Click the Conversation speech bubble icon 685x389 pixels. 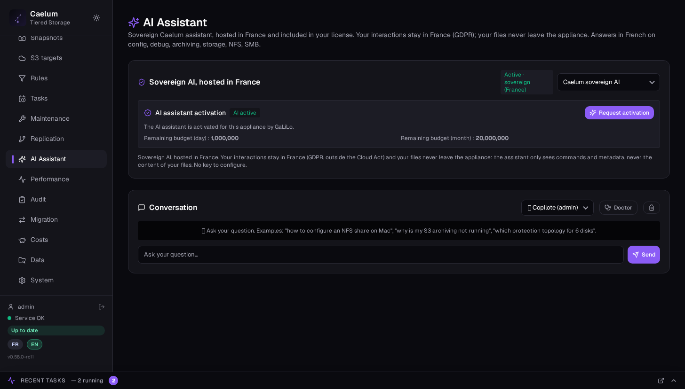pos(142,208)
